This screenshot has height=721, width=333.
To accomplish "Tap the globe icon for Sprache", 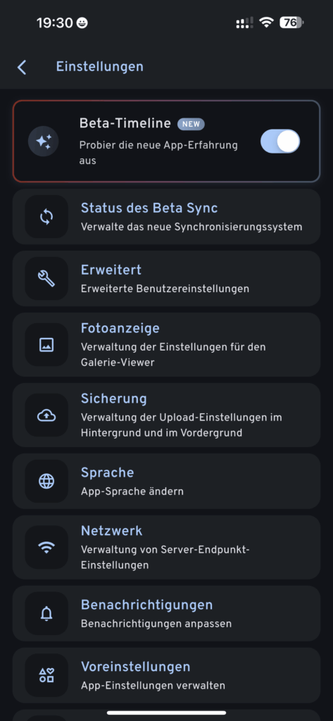I will click(46, 481).
